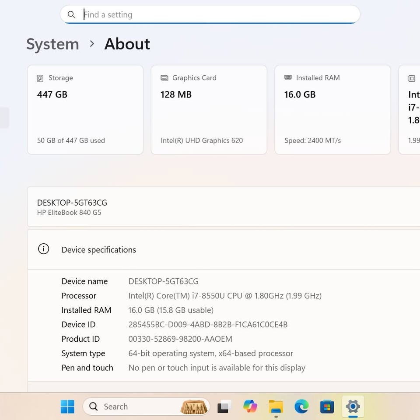The image size is (420, 420).
Task: Click the Storage disk icon
Action: coord(40,78)
